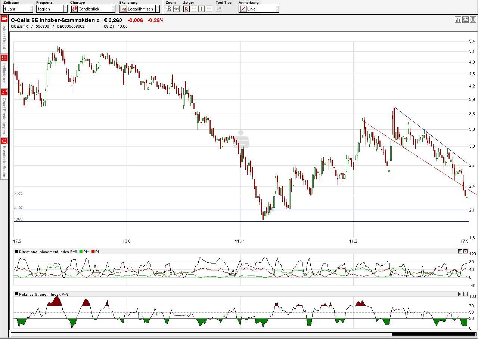Click the Skalierung dropdown arrow button

click(x=158, y=9)
